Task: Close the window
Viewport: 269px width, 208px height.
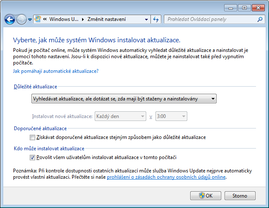Action: [x=258, y=8]
